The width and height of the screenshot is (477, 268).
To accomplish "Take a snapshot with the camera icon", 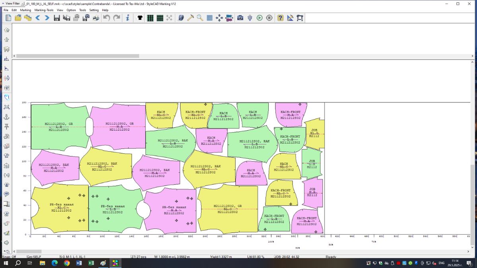I will (x=240, y=18).
